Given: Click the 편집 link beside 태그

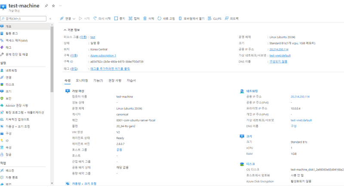Looking at the screenshot, I should (74, 69).
